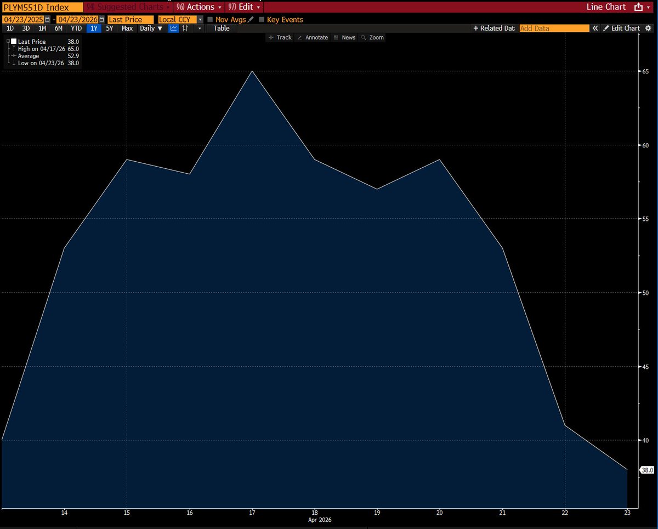Click the Related Data button
The height and width of the screenshot is (529, 658).
[x=495, y=28]
